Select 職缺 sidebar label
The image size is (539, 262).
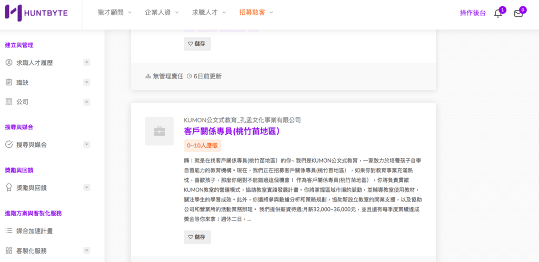click(22, 83)
